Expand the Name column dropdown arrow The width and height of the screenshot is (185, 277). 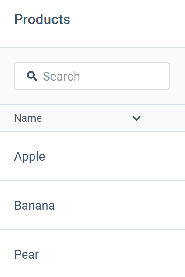pos(137,118)
